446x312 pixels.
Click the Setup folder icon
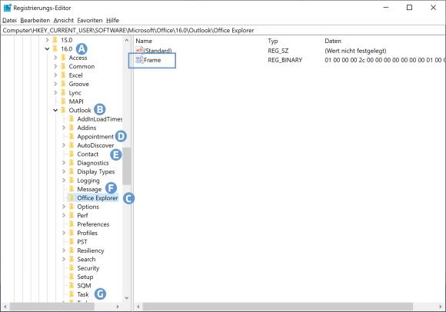[x=72, y=277]
